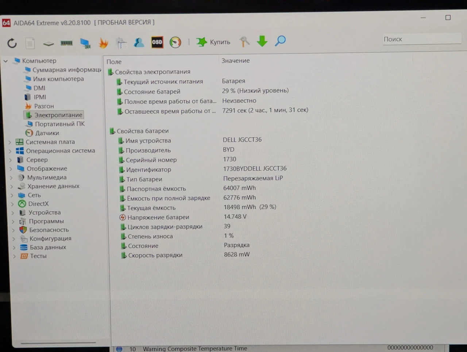Screen dimensions: 467x352
Task: Open Портативный ПК tree item
Action: point(55,124)
